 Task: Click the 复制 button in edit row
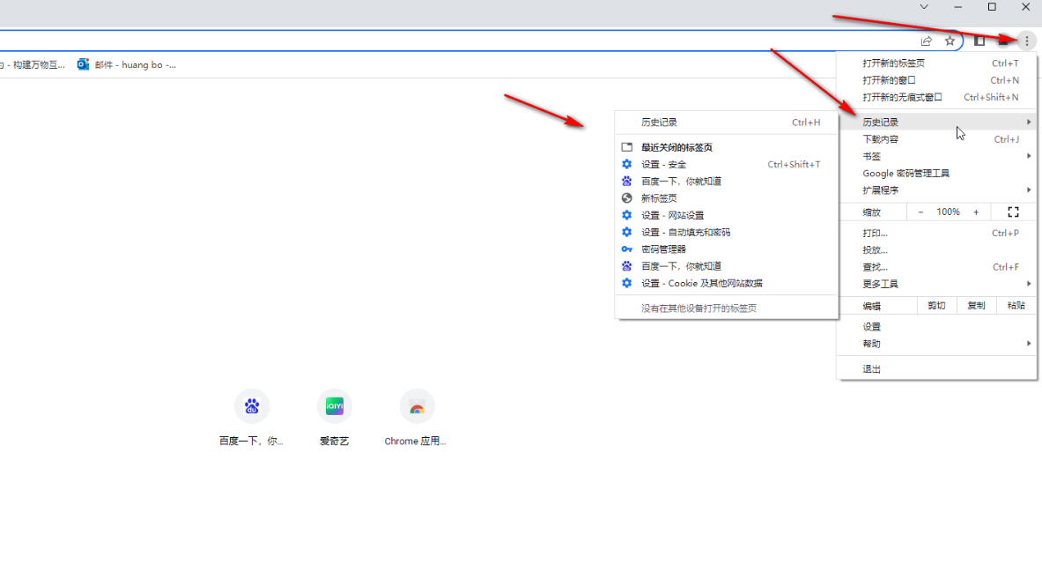pyautogui.click(x=976, y=306)
